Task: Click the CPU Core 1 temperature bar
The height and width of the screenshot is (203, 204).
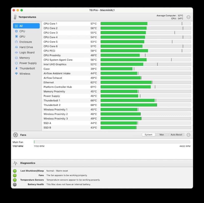Action: (146, 23)
